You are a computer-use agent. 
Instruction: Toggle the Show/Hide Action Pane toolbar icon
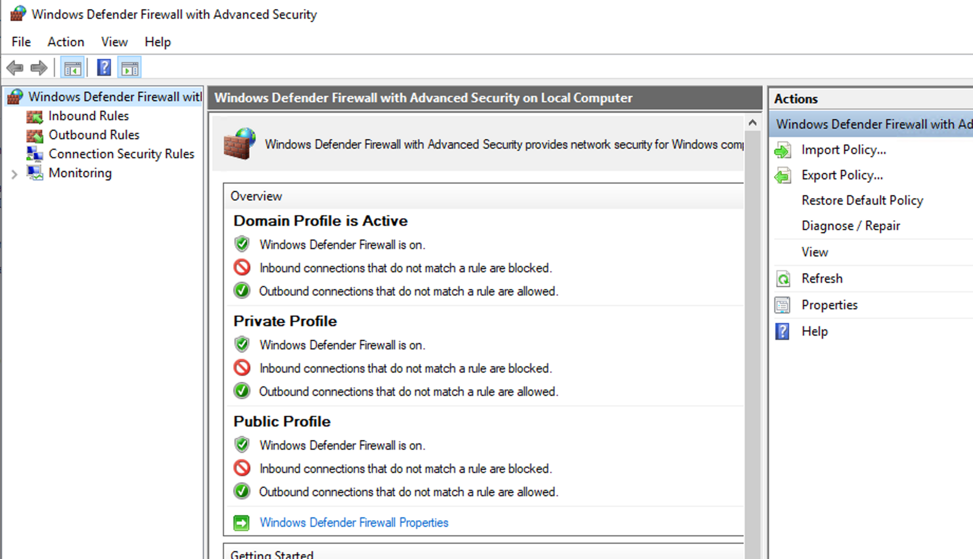pyautogui.click(x=129, y=68)
